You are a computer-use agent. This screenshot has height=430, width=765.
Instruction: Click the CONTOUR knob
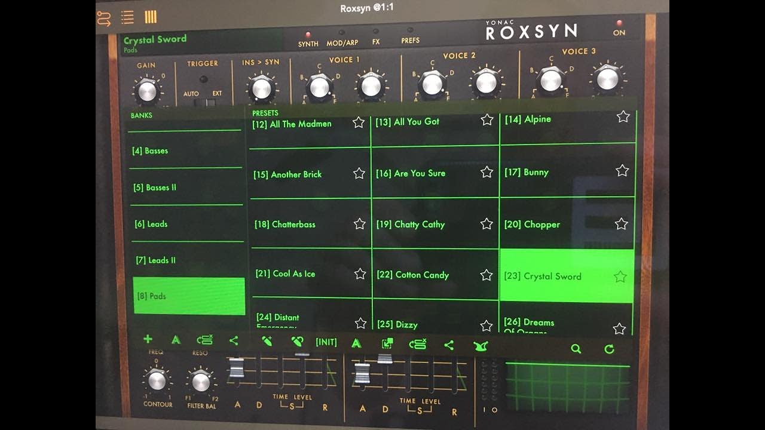[x=157, y=380]
